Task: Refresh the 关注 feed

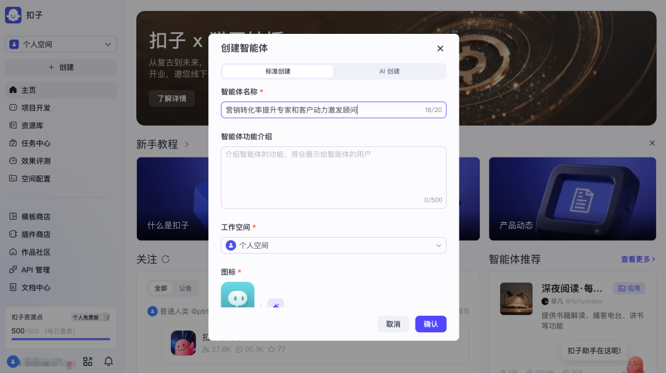Action: click(165, 259)
